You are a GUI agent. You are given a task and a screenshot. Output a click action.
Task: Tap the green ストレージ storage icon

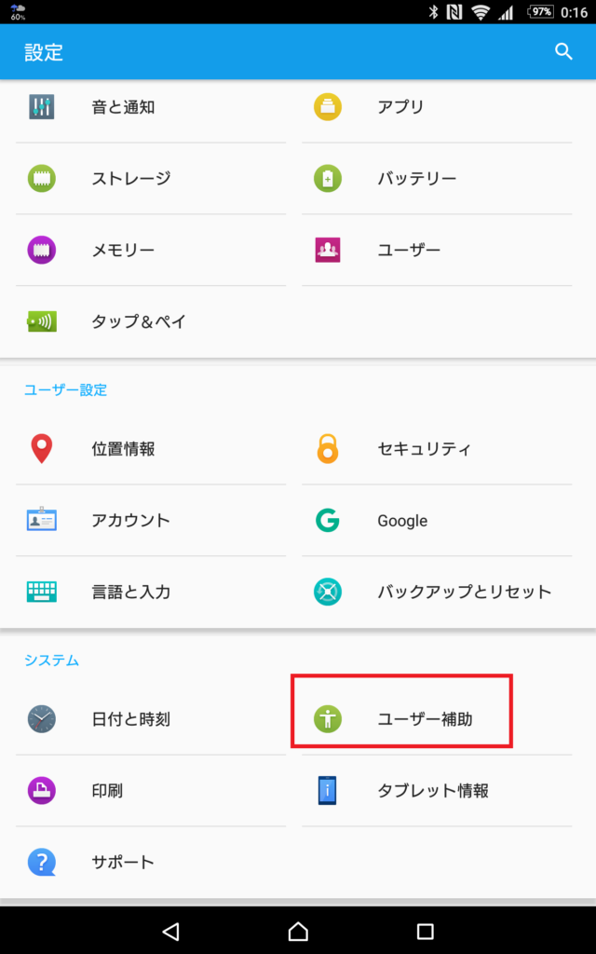pos(42,178)
